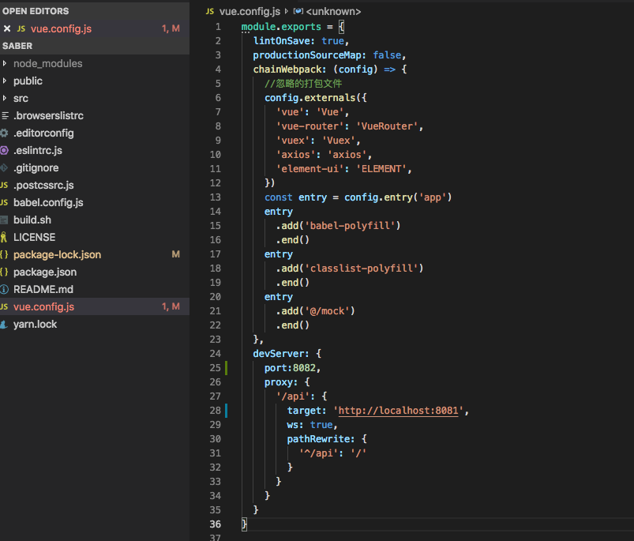This screenshot has width=634, height=541.
Task: Open the .eslintrc.js file
Action: 38,150
